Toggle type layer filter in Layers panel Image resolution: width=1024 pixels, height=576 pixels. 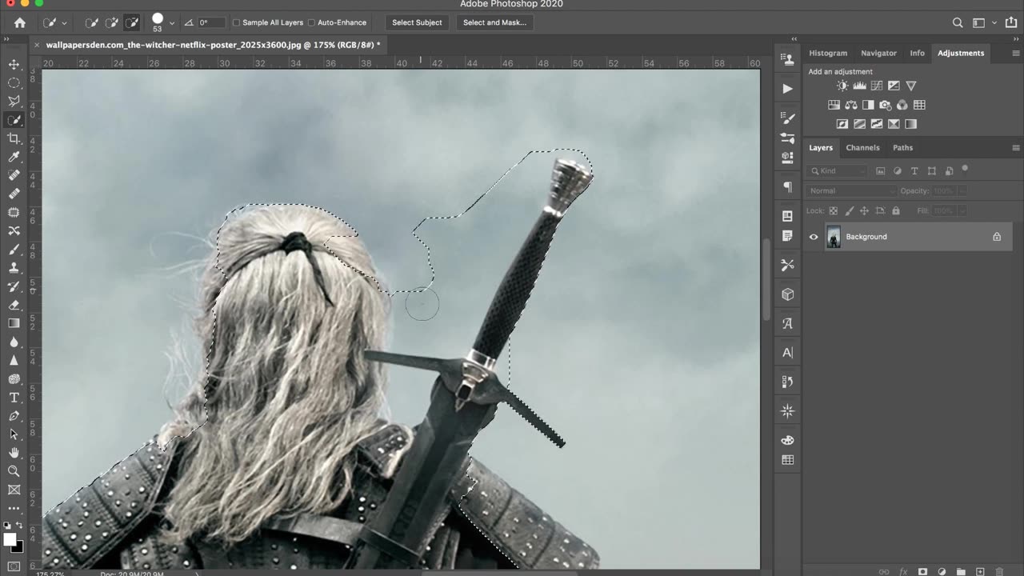tap(914, 170)
